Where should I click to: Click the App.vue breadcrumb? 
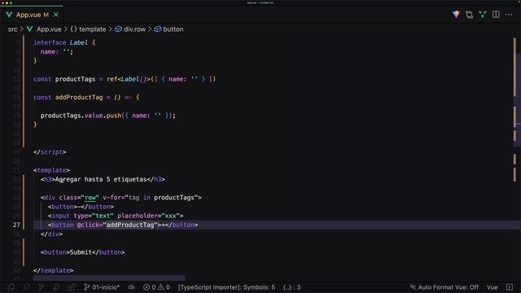[x=49, y=29]
